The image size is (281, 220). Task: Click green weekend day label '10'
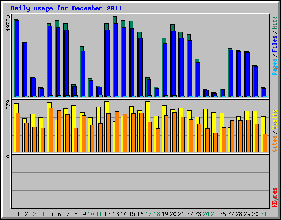(91, 214)
